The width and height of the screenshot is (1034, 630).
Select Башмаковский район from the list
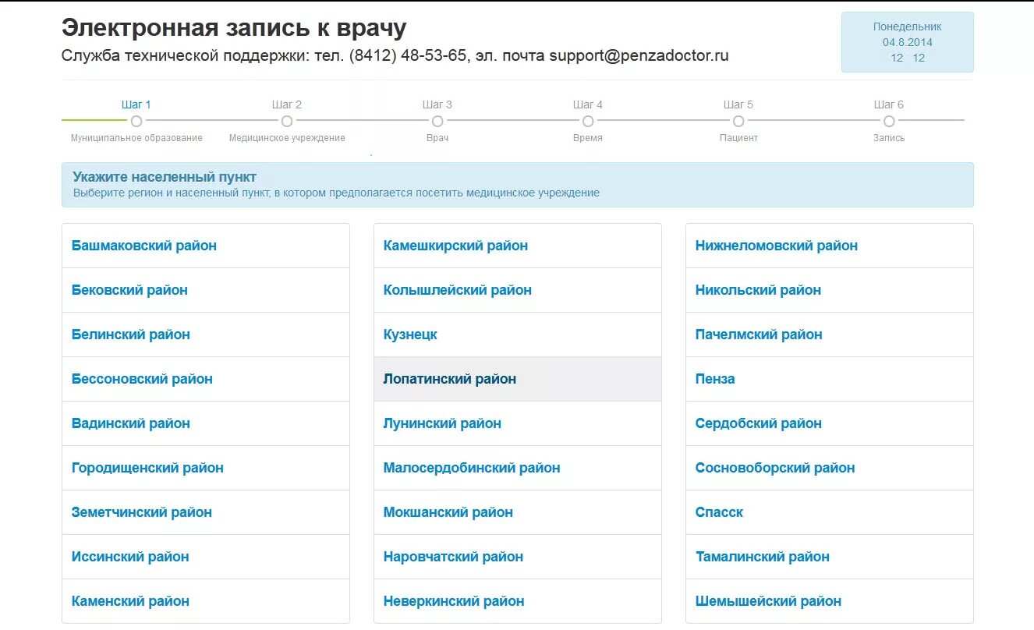[x=206, y=246]
